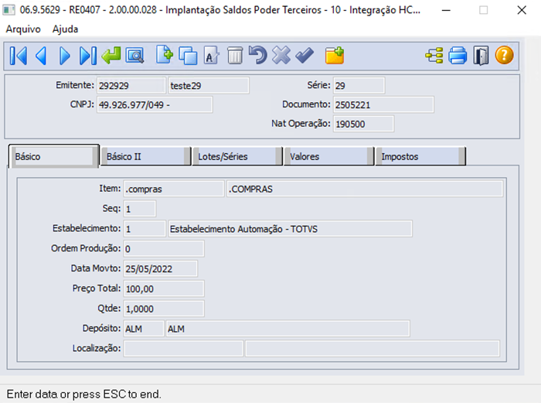Viewport: 541px width, 403px height.
Task: Click the Emitente field with 292929
Action: click(131, 86)
